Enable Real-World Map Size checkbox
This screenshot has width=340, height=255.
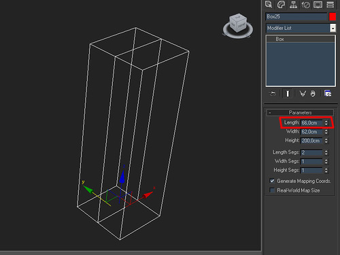pos(272,190)
